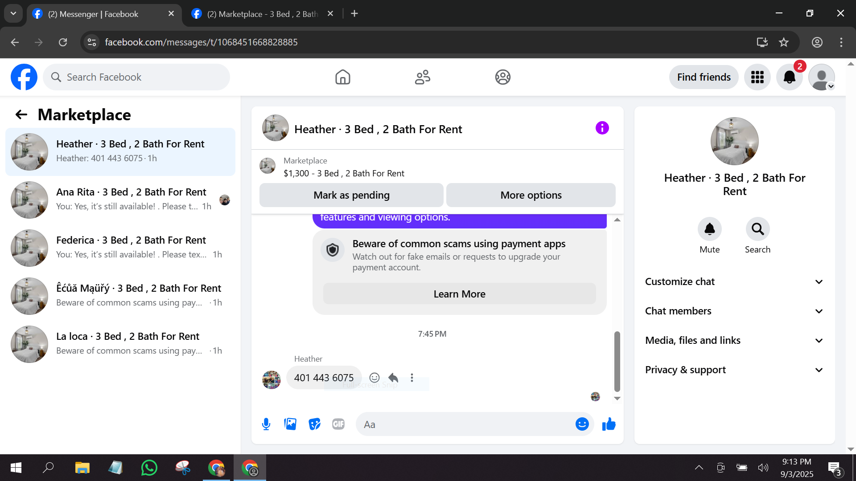856x481 pixels.
Task: Open Chrome three-dot menu
Action: coord(841,42)
